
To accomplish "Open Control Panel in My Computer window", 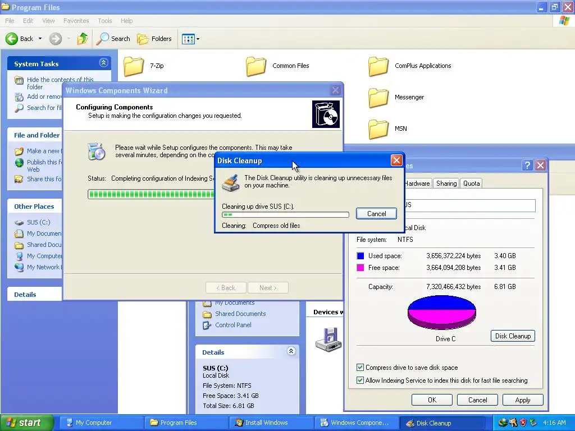I will [x=233, y=325].
